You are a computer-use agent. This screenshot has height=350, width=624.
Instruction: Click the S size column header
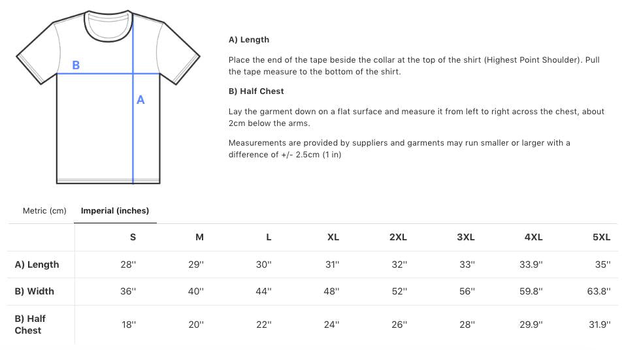pyautogui.click(x=133, y=238)
